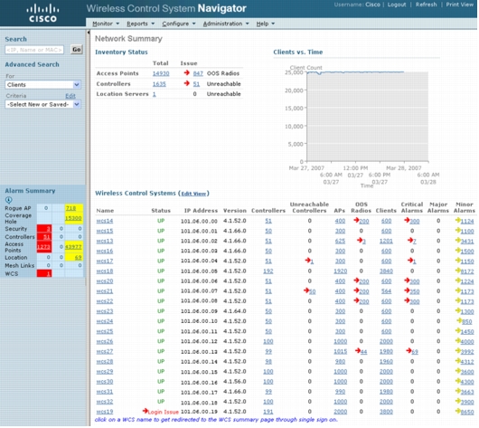The image size is (479, 428).
Task: Open the Location Servers total 1 link
Action: tap(155, 94)
